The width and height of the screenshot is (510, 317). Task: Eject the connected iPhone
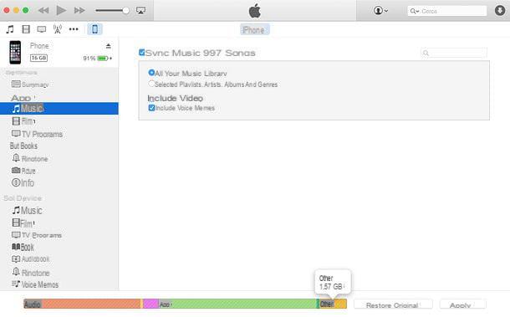(109, 46)
